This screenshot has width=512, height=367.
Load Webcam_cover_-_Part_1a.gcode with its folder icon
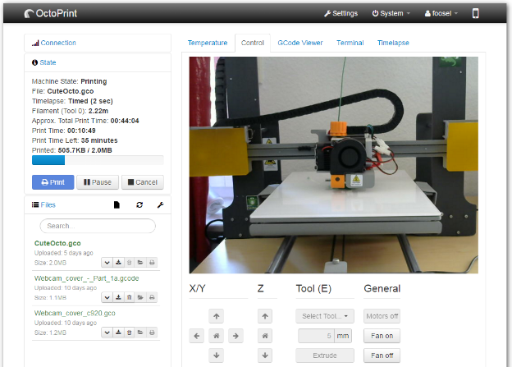click(140, 297)
